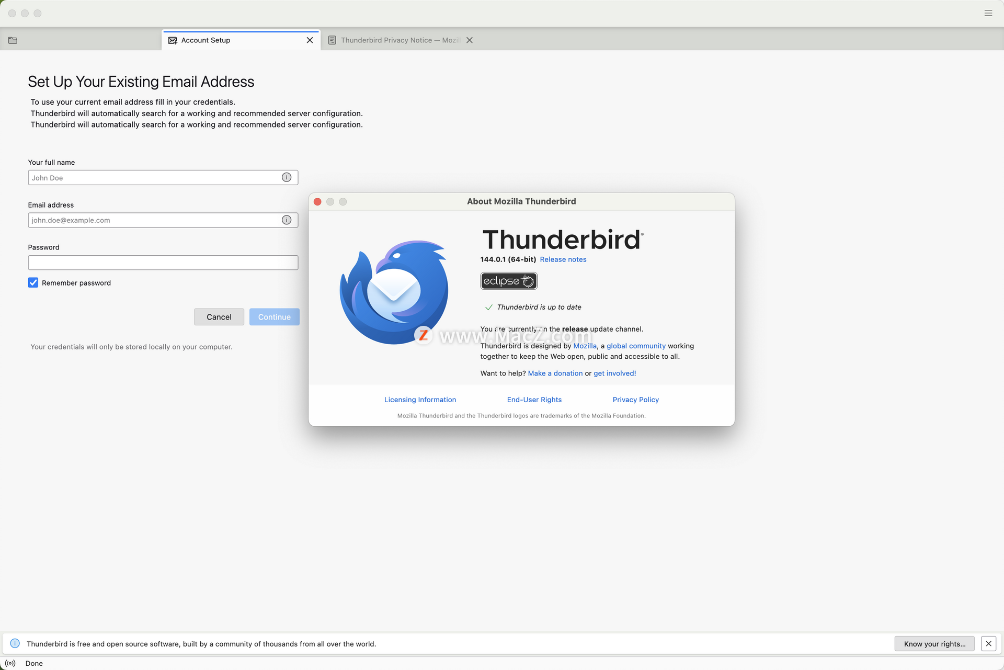Viewport: 1004px width, 670px height.
Task: Click the eclipse badge icon
Action: click(508, 281)
